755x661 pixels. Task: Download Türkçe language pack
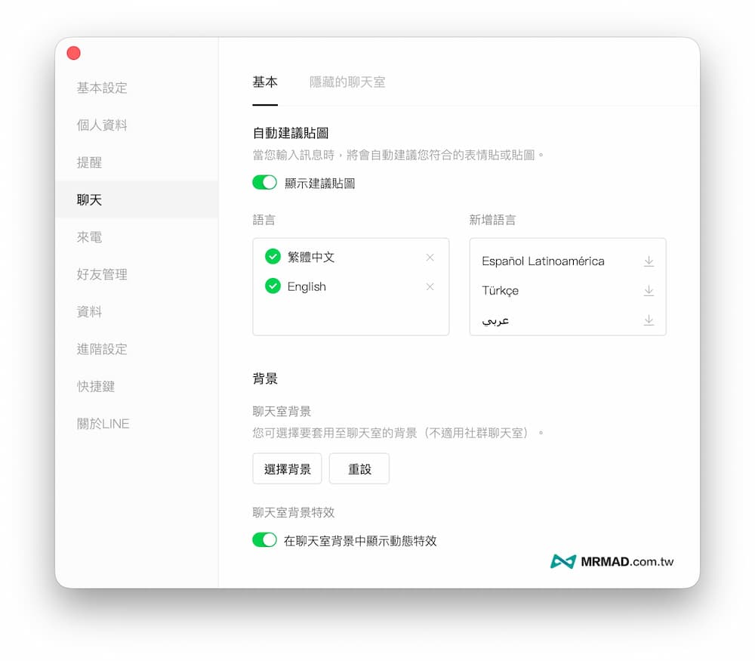pos(649,291)
